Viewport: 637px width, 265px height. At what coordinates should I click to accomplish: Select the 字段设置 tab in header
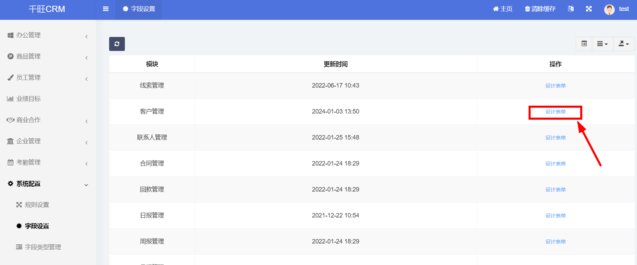(139, 9)
